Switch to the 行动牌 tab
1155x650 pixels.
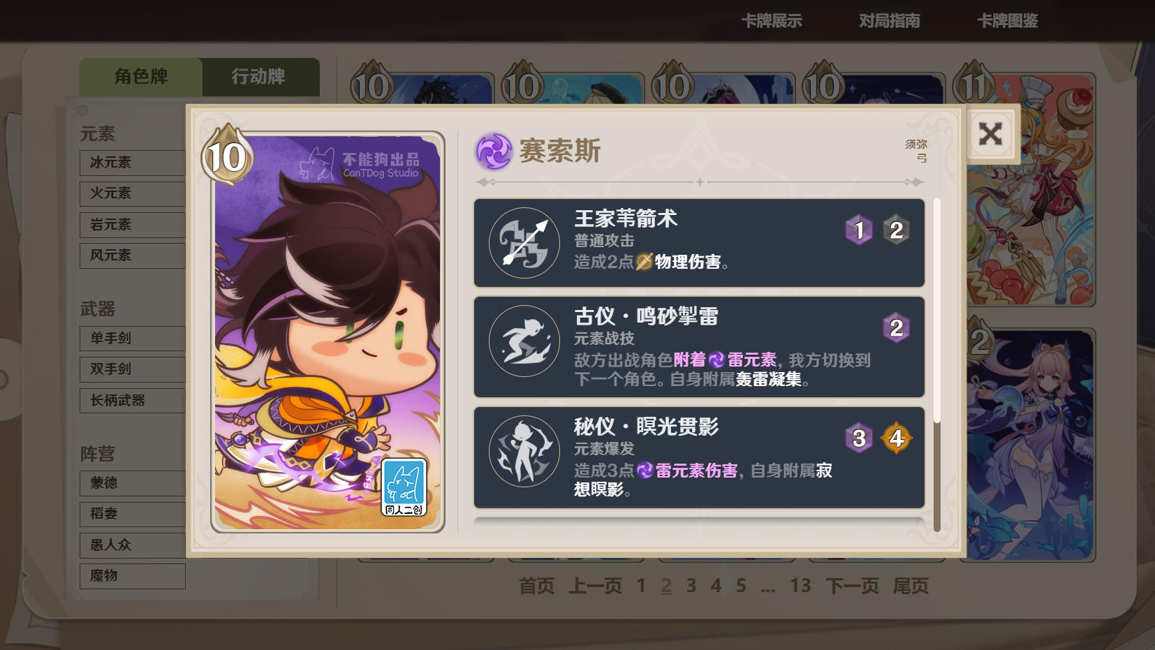click(258, 77)
